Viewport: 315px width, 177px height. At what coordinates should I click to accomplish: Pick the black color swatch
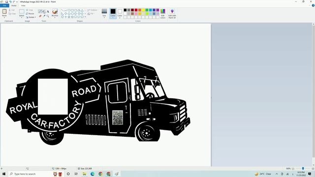click(x=125, y=10)
